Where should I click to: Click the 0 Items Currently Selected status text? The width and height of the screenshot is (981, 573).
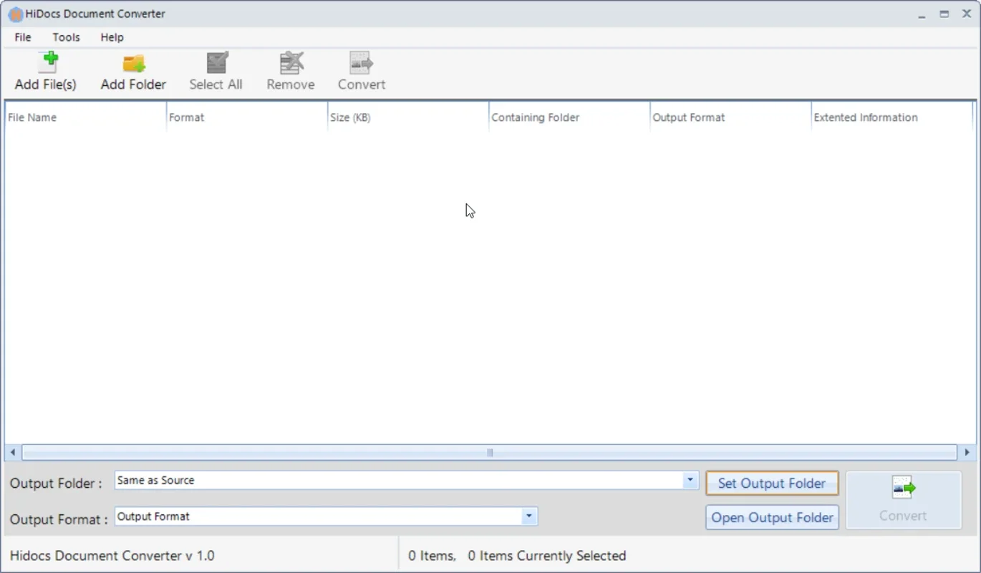click(547, 556)
